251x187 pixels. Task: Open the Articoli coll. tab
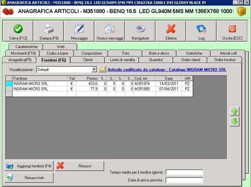click(x=228, y=53)
